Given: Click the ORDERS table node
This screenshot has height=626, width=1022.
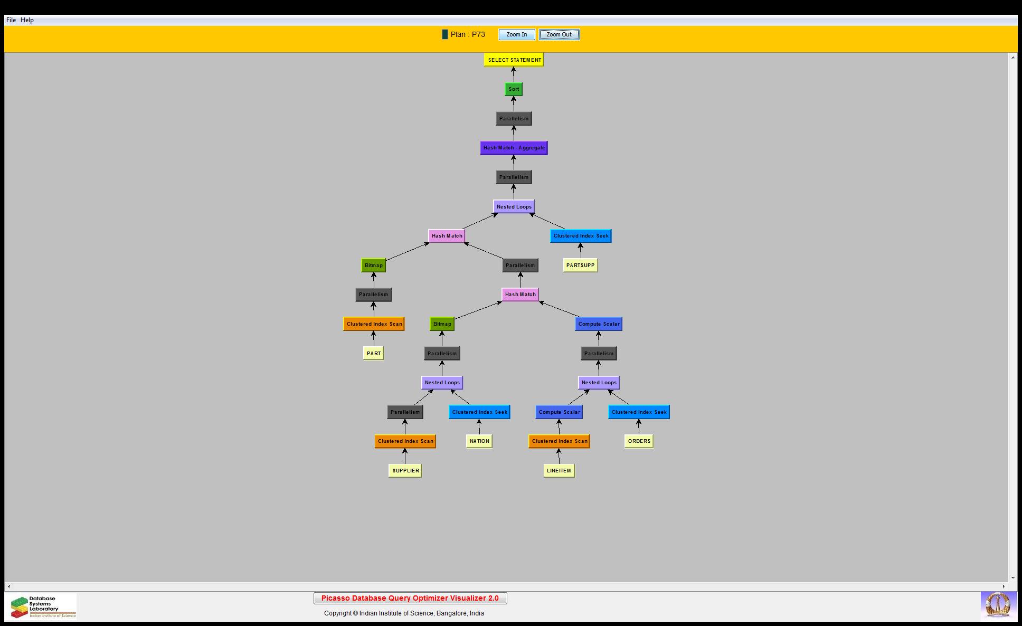Looking at the screenshot, I should [x=639, y=441].
